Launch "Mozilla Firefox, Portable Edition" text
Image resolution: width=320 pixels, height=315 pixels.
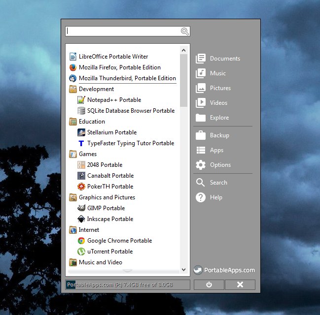tap(120, 67)
